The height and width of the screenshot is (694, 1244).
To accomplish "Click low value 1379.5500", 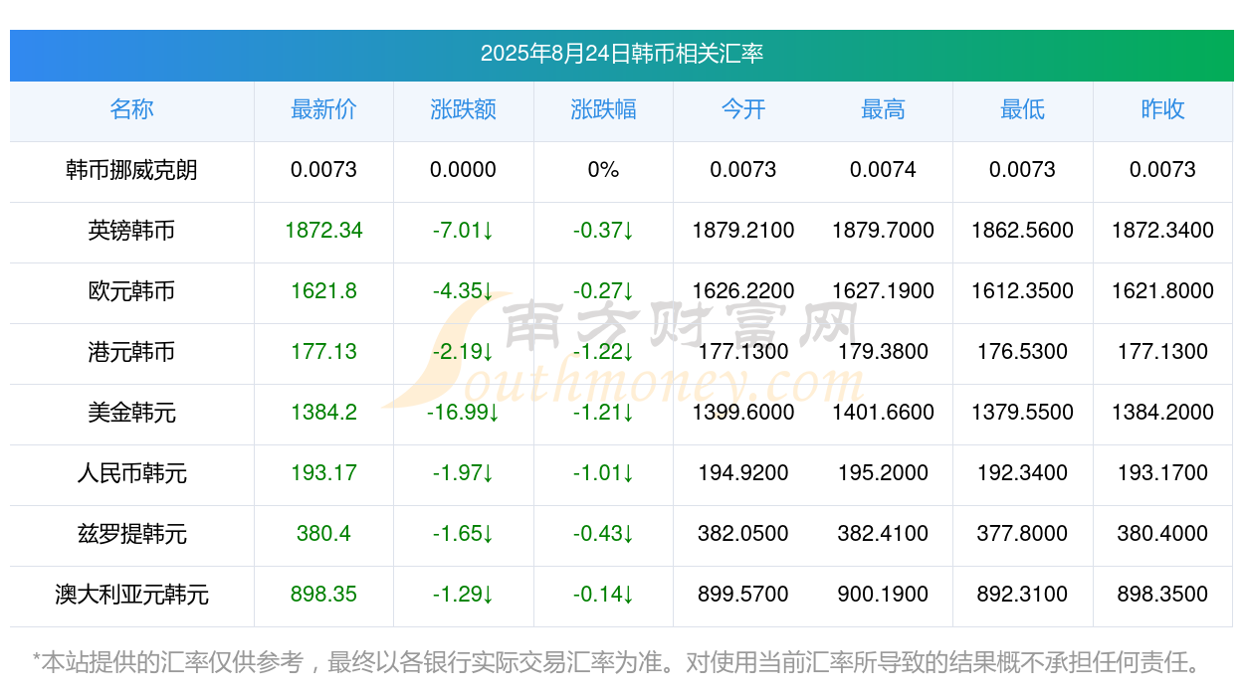I will tap(1023, 413).
